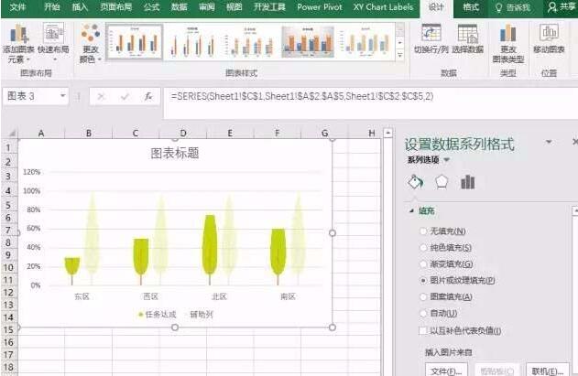
Task: Select Solid fill radio button
Action: click(x=423, y=248)
